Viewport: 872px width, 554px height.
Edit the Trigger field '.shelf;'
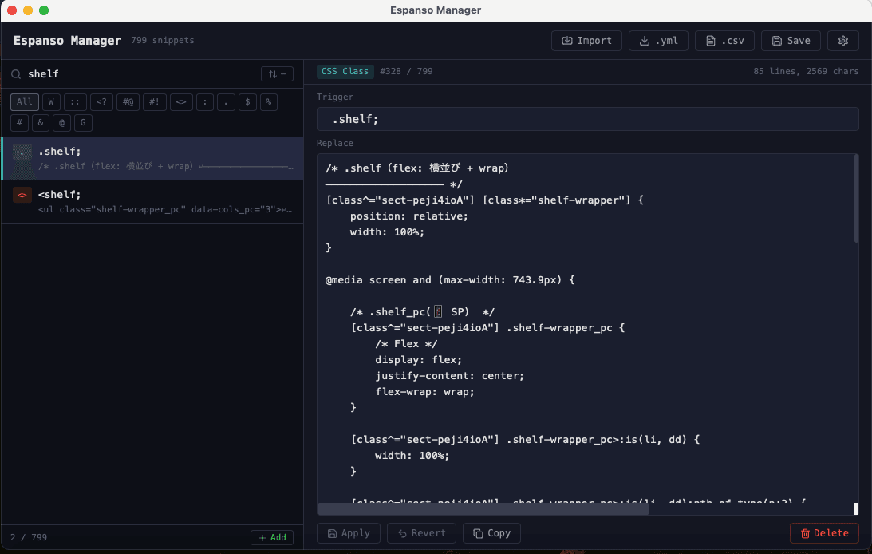tap(588, 119)
